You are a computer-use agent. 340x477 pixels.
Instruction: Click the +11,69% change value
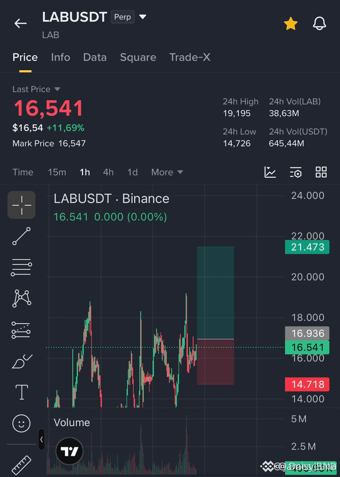(x=65, y=128)
